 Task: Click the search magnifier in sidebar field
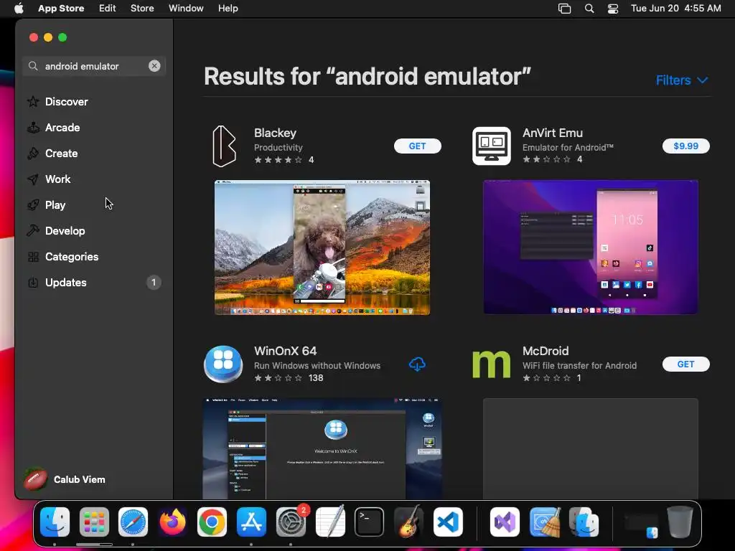[33, 66]
